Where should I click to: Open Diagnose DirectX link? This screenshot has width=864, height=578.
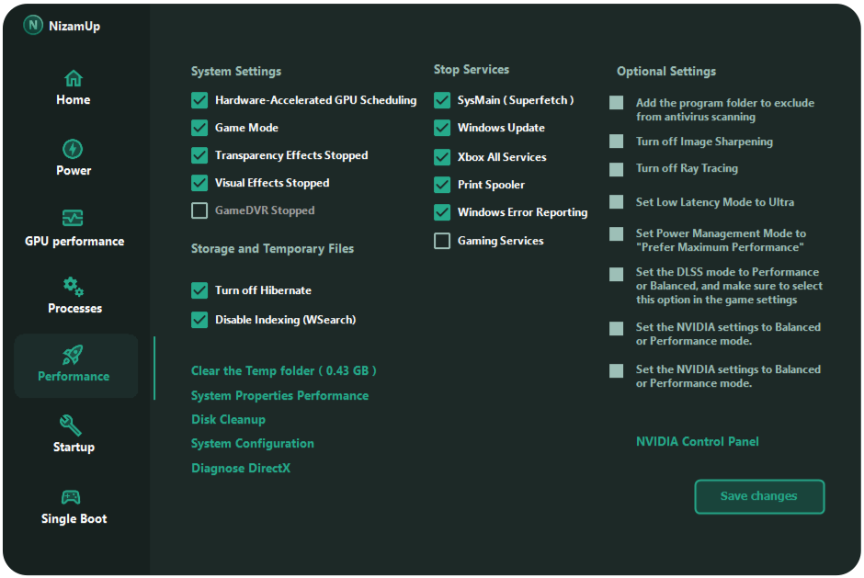coord(241,469)
